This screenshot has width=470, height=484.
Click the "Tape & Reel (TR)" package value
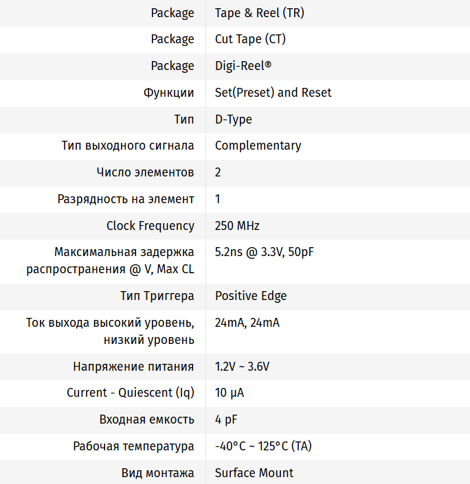click(x=259, y=13)
